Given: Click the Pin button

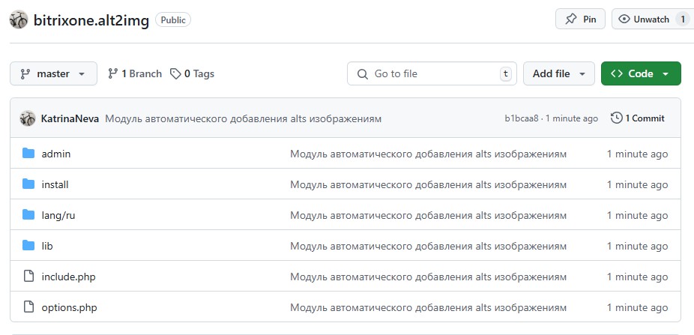Looking at the screenshot, I should click(580, 19).
